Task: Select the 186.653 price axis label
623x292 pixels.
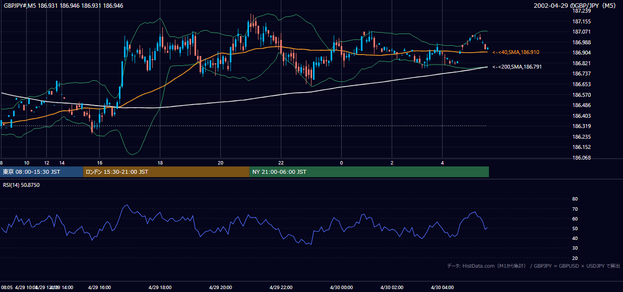Action: (581, 84)
